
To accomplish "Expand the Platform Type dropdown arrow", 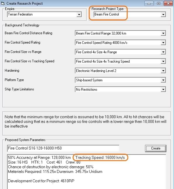I will 163,80.
